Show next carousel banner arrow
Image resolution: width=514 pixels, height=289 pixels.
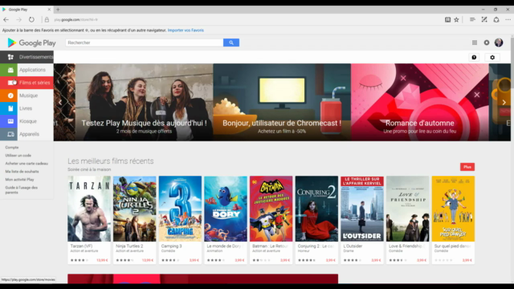pos(504,102)
